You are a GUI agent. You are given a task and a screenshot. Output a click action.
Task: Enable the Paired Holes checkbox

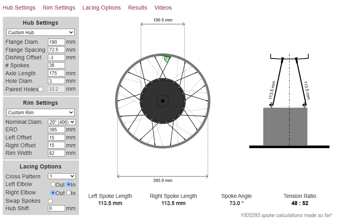pos(41,89)
